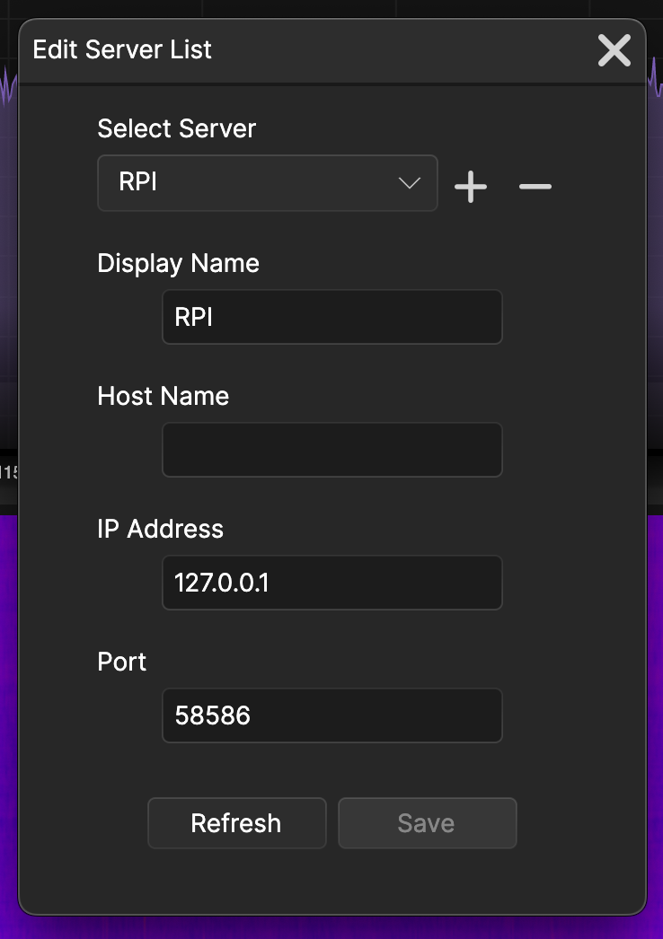
Task: Click the Save button
Action: pyautogui.click(x=427, y=823)
